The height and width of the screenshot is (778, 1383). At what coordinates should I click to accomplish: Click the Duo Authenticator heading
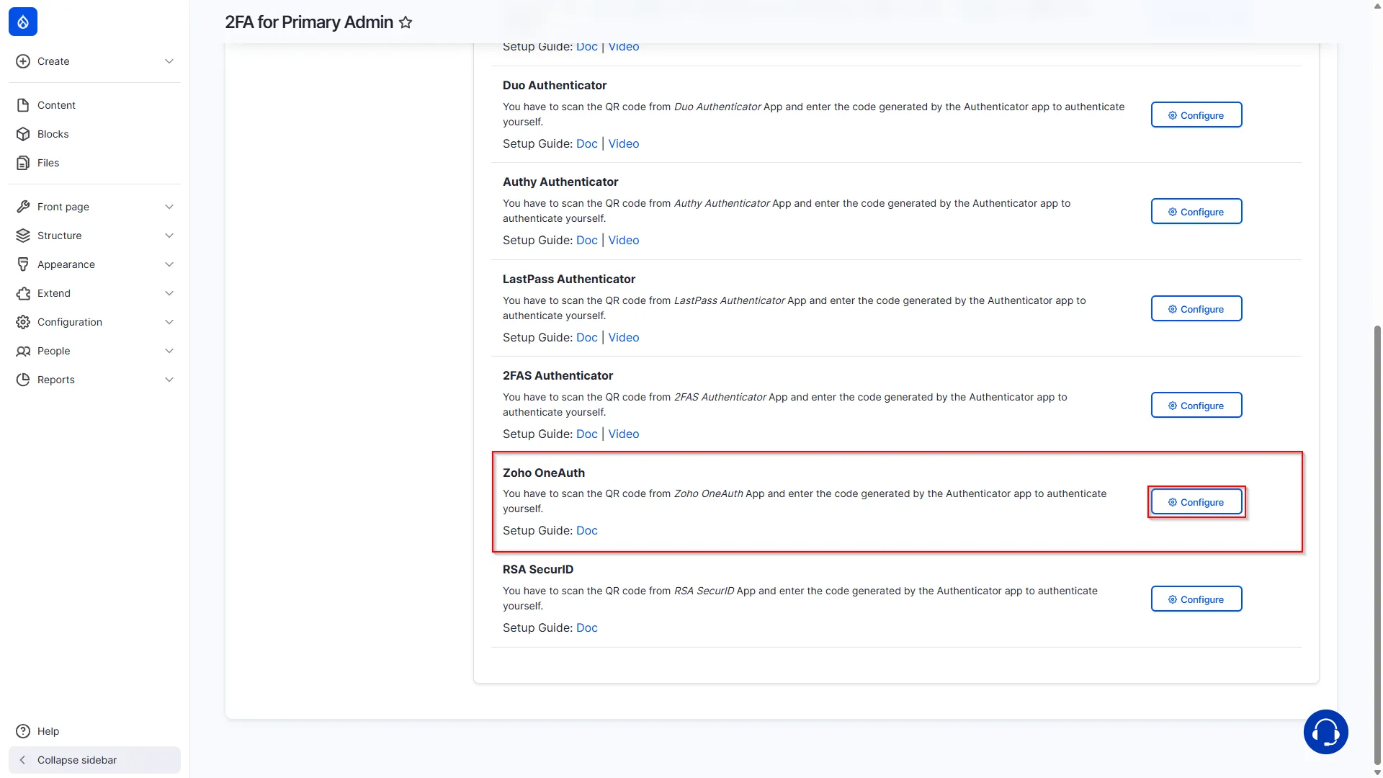click(x=555, y=85)
